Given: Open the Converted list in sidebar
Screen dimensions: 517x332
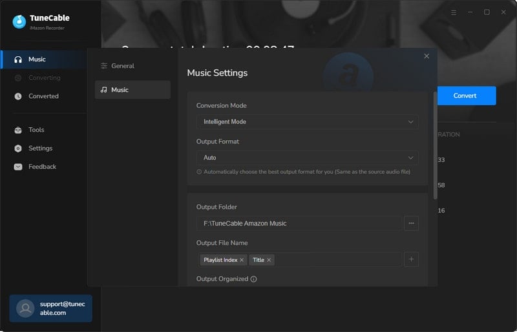Looking at the screenshot, I should tap(45, 96).
